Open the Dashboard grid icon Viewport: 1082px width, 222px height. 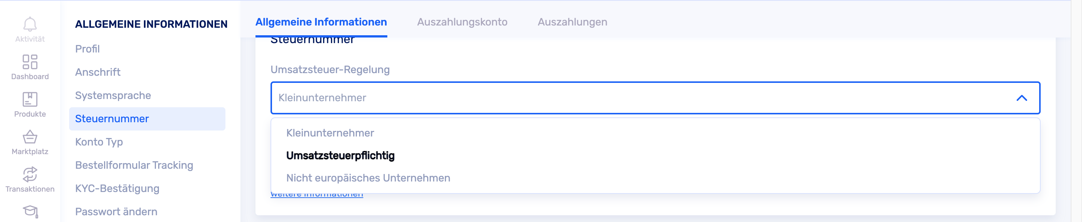tap(30, 62)
